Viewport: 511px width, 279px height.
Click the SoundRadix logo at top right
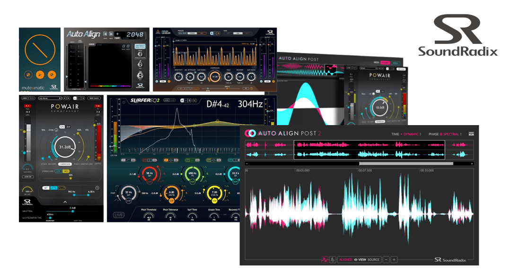point(458,35)
